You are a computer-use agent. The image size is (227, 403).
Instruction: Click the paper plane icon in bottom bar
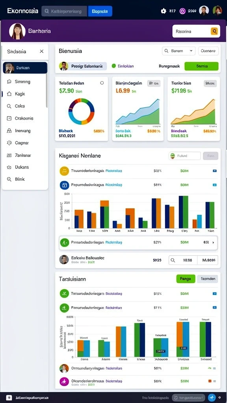coord(212,397)
